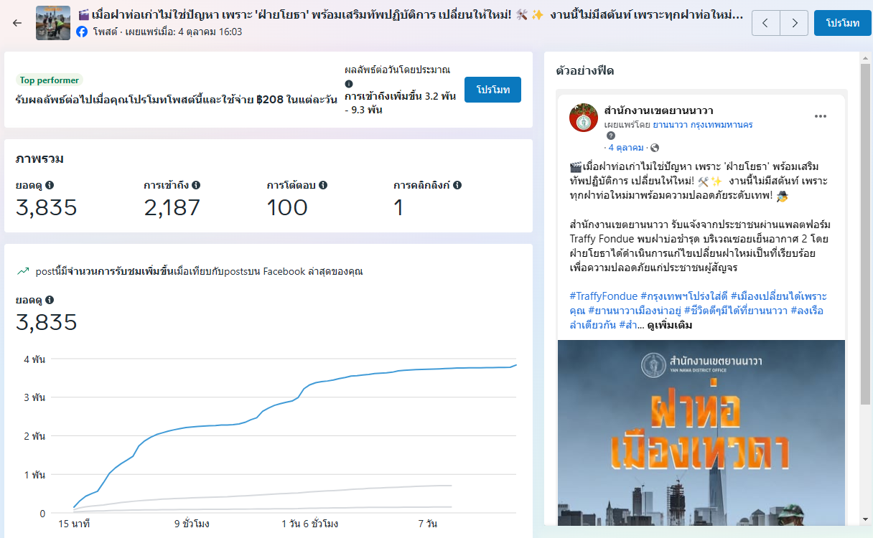
Task: Click the สำนักงานเขตยานนาวา page name
Action: (658, 110)
